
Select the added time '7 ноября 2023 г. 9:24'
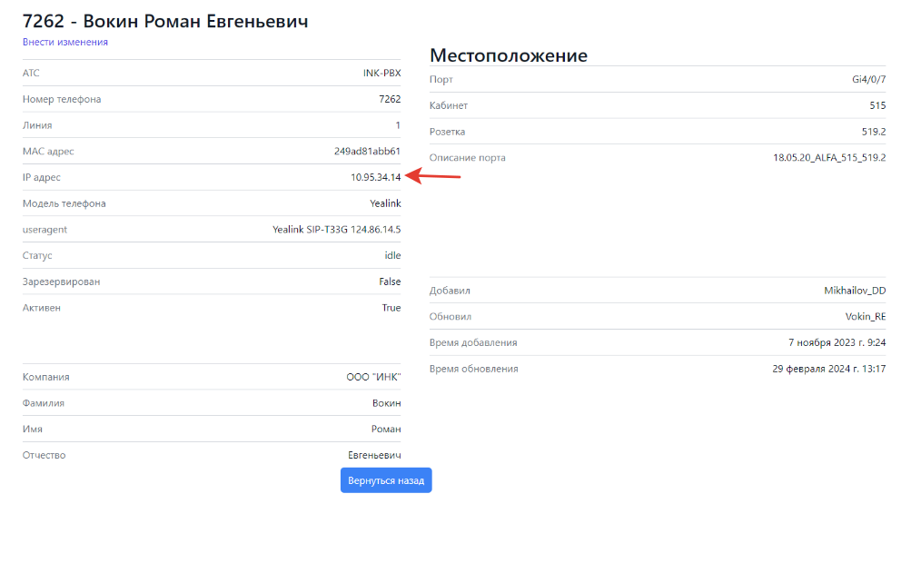837,343
